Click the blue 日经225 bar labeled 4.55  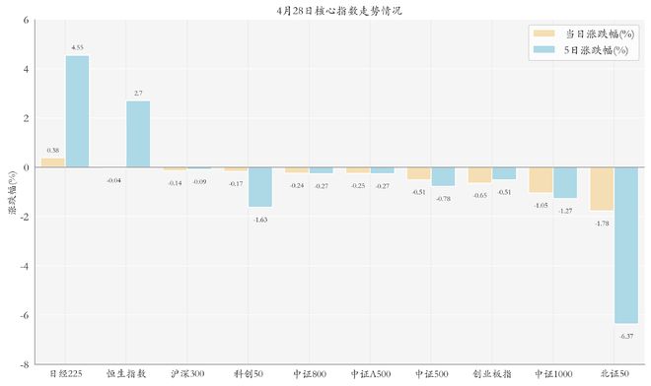point(77,111)
